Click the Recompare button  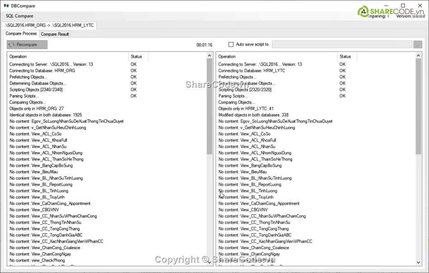click(27, 45)
